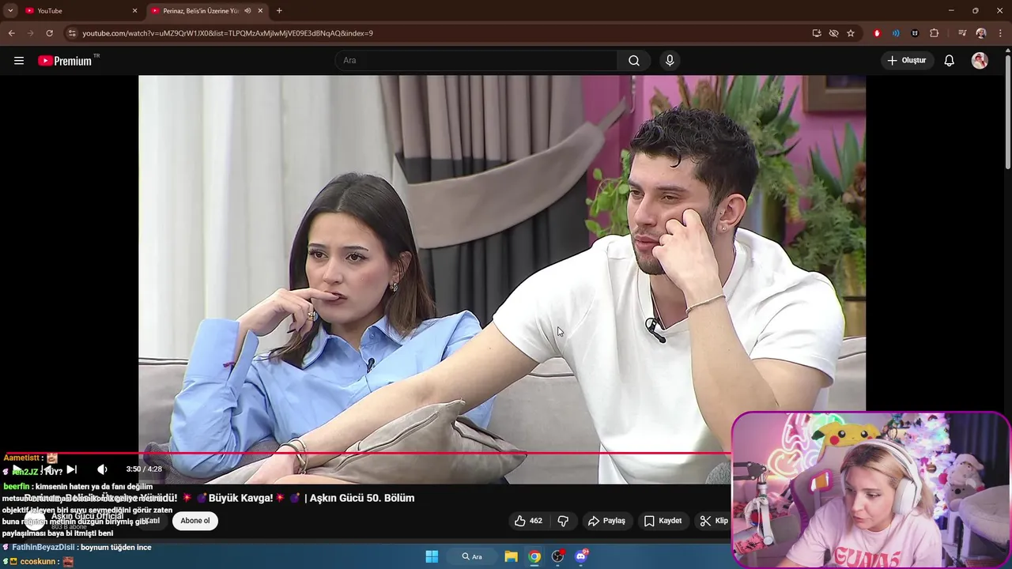Click the video time 3:50 / 4:28
This screenshot has width=1012, height=569.
point(144,469)
